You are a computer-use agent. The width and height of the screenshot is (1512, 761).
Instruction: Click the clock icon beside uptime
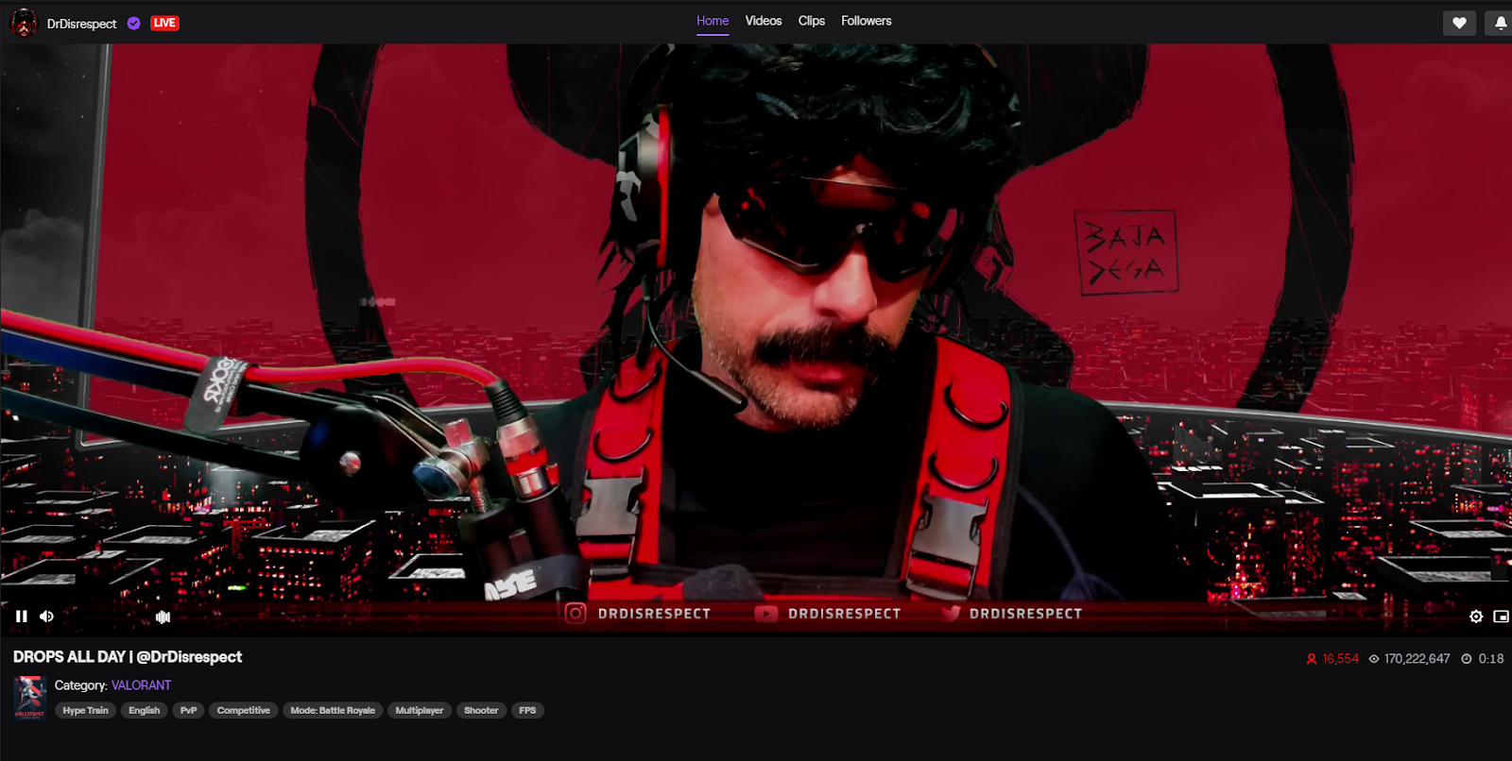click(x=1467, y=659)
